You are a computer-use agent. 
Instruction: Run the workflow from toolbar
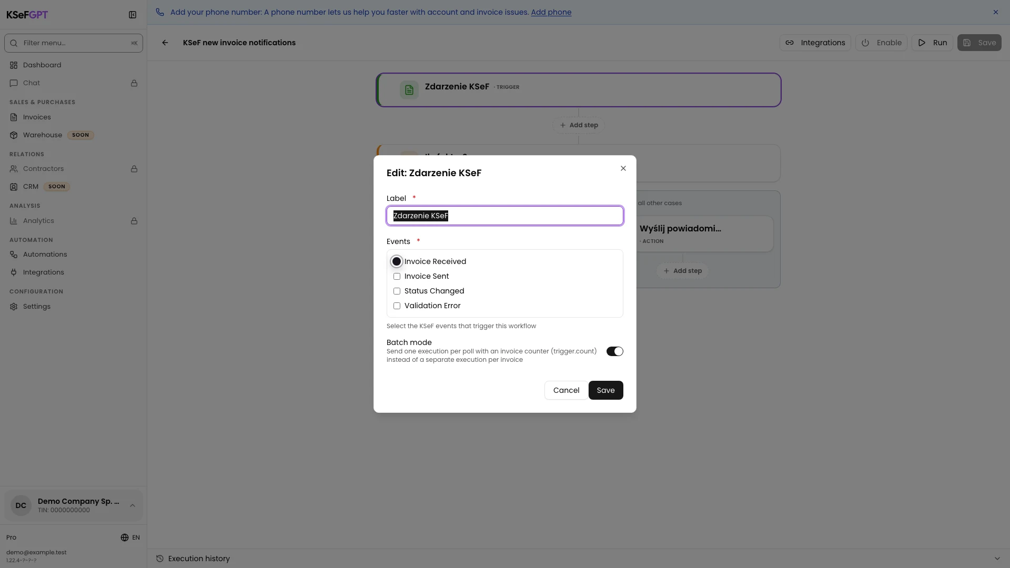click(x=932, y=43)
